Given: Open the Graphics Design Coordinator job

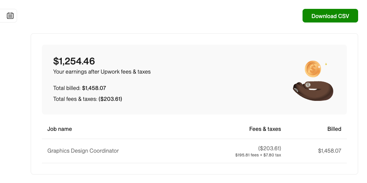Looking at the screenshot, I should tap(83, 151).
